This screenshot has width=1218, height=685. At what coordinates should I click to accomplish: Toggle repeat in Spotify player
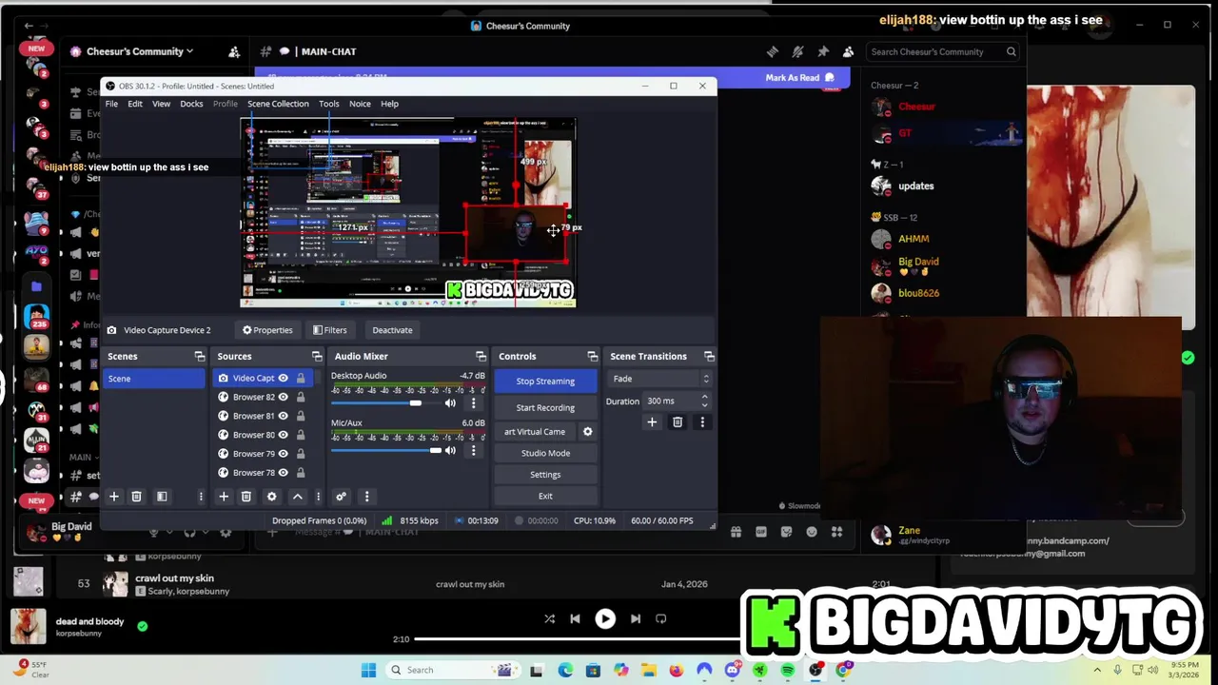pyautogui.click(x=660, y=618)
